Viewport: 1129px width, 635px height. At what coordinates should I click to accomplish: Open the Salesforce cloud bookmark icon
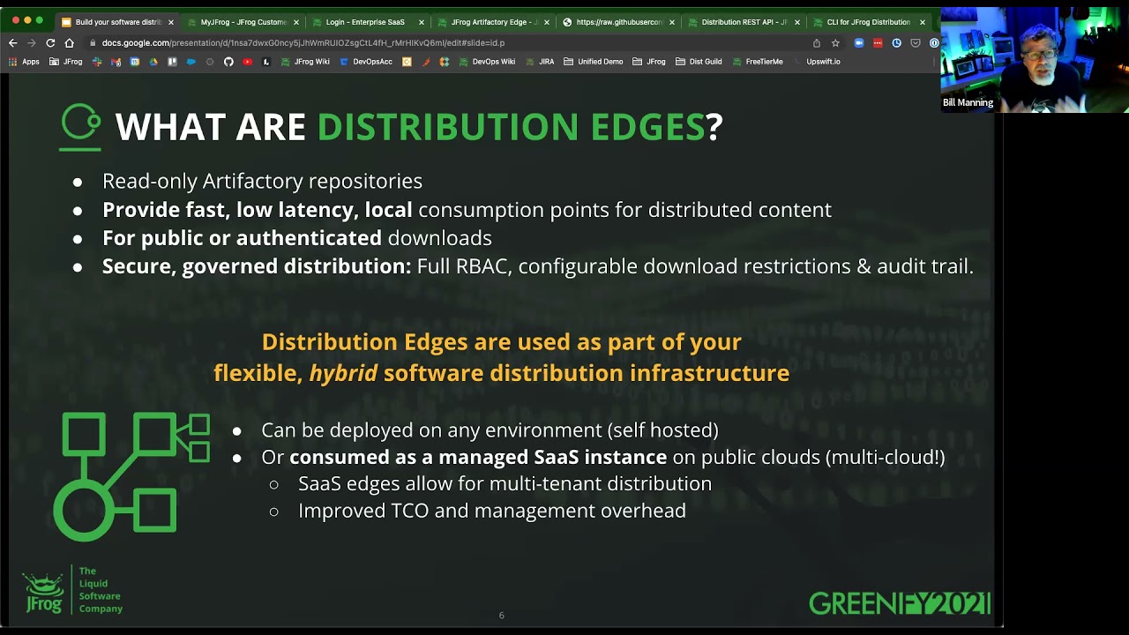tap(191, 62)
